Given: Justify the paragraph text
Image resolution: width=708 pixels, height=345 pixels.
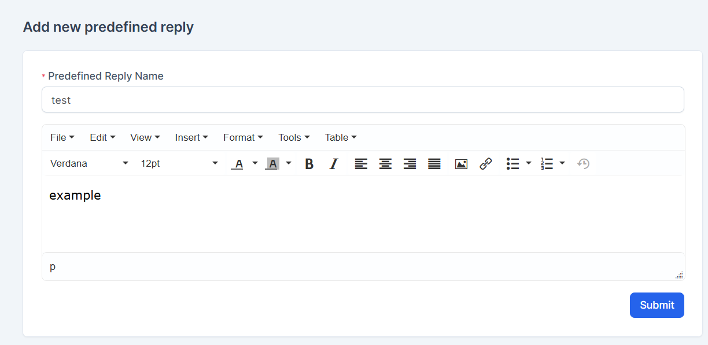Looking at the screenshot, I should tap(434, 164).
